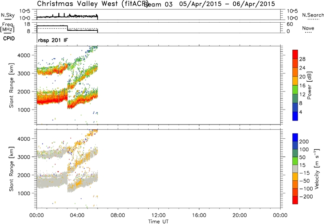Click the '3000' tick label on velocity panel
This screenshot has width=324, height=224.
tap(24, 157)
